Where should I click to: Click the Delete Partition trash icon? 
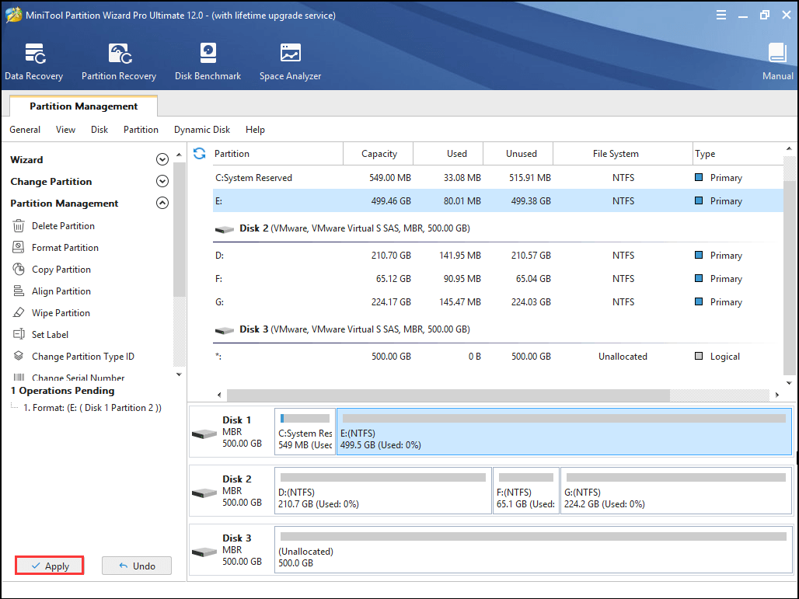[19, 225]
